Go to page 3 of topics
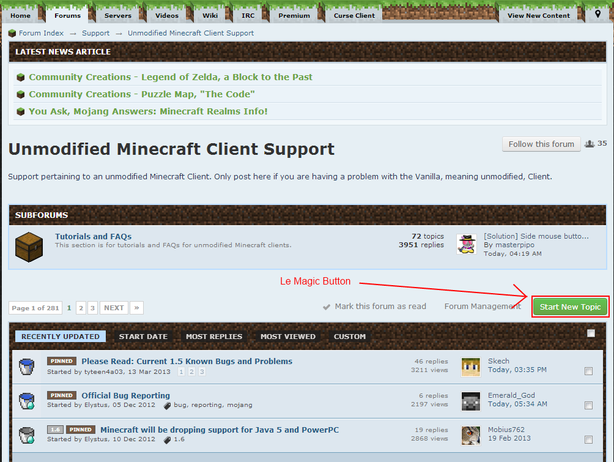Viewport: 614px width, 462px height. tap(92, 308)
